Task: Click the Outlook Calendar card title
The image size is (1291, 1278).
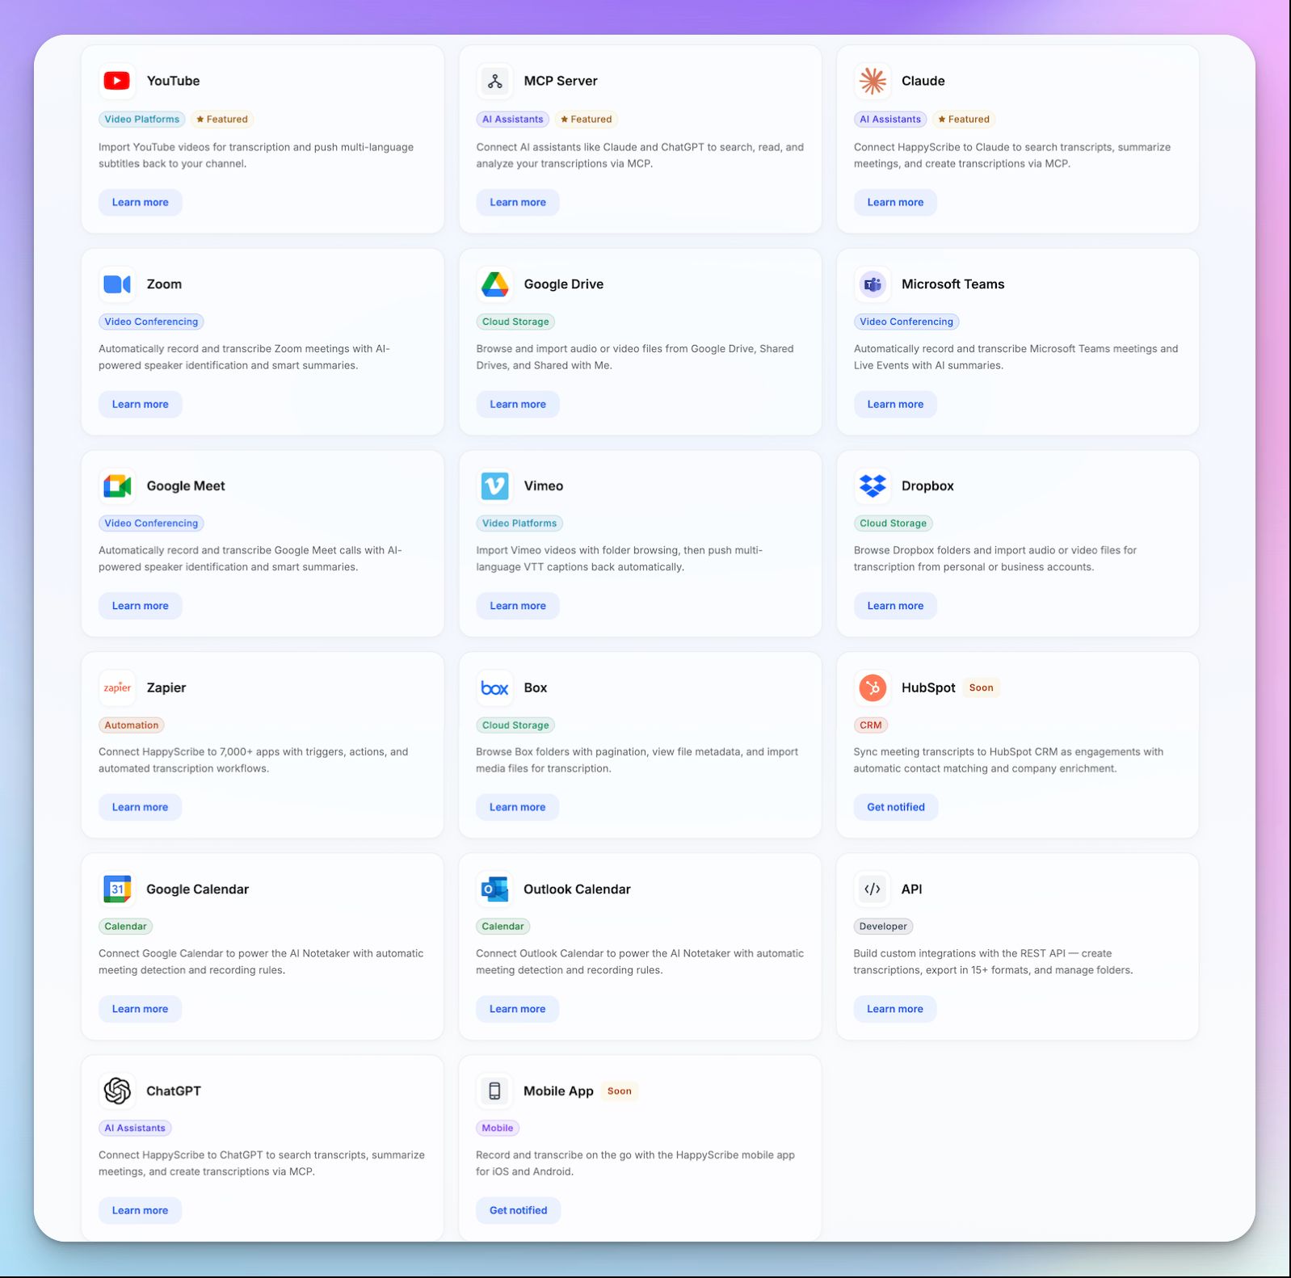Action: point(577,889)
